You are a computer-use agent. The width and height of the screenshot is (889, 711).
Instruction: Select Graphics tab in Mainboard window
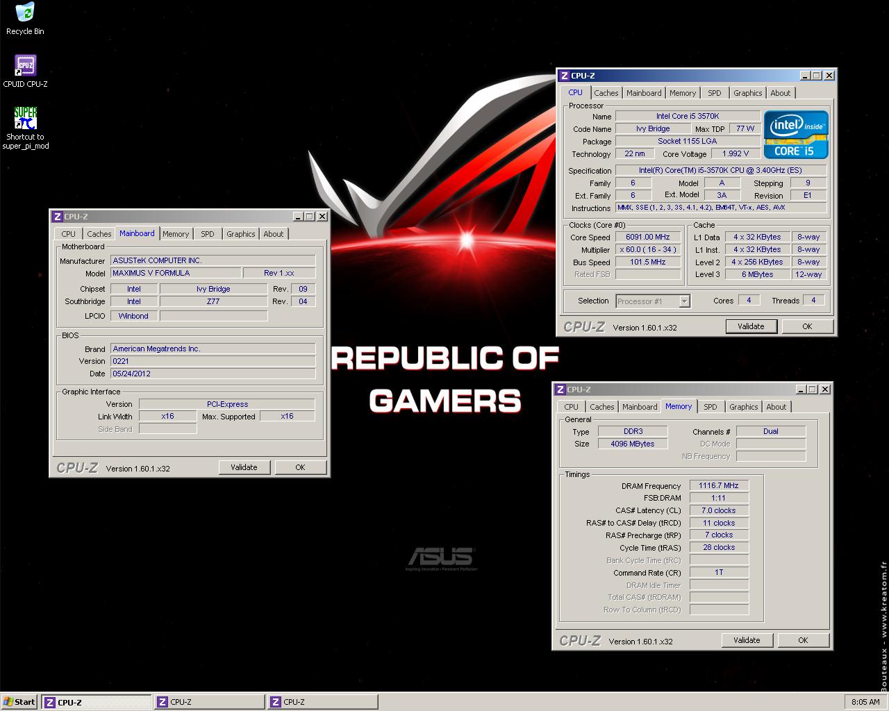click(x=240, y=234)
